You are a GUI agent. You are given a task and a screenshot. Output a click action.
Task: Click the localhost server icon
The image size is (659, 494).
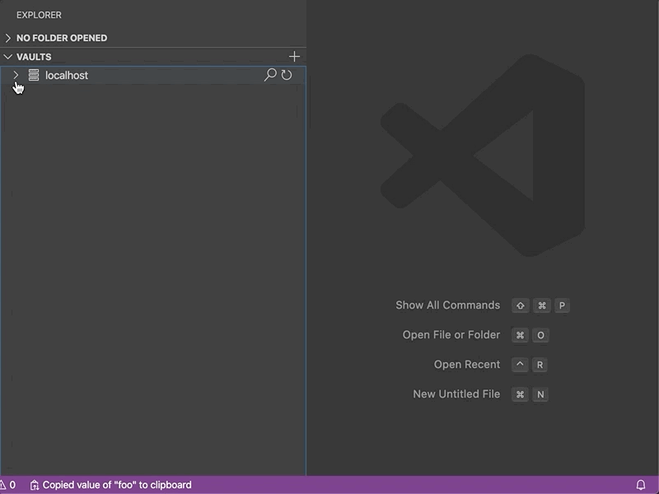pyautogui.click(x=34, y=75)
